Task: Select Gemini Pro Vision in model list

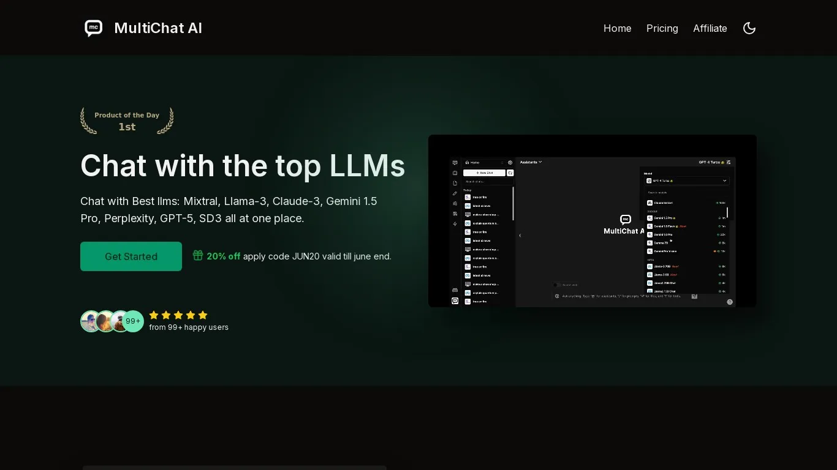Action: pyautogui.click(x=686, y=251)
